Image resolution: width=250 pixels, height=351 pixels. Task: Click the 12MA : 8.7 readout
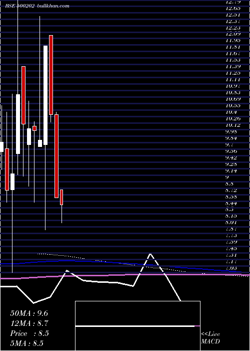[29, 323]
